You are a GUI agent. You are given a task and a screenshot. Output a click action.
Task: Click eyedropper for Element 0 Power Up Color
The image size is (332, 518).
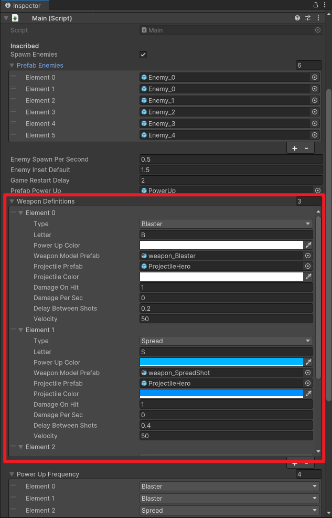click(x=308, y=245)
